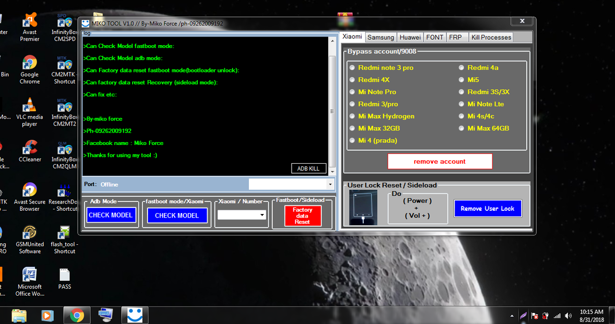615x324 pixels.
Task: Launch VLC media player desktop icon
Action: point(30,112)
